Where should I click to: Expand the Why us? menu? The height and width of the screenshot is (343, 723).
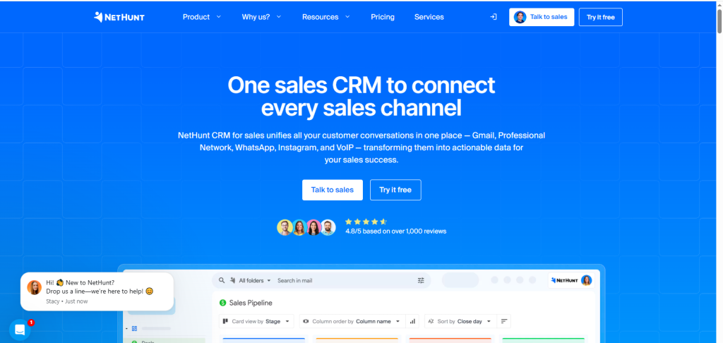tap(261, 17)
